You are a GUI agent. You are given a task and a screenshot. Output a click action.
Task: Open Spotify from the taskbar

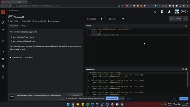tap(88, 104)
